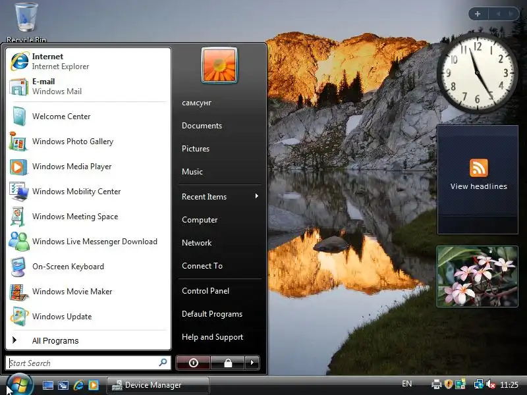Click the flower slideshow gadget photo
The width and height of the screenshot is (527, 395).
(477, 276)
